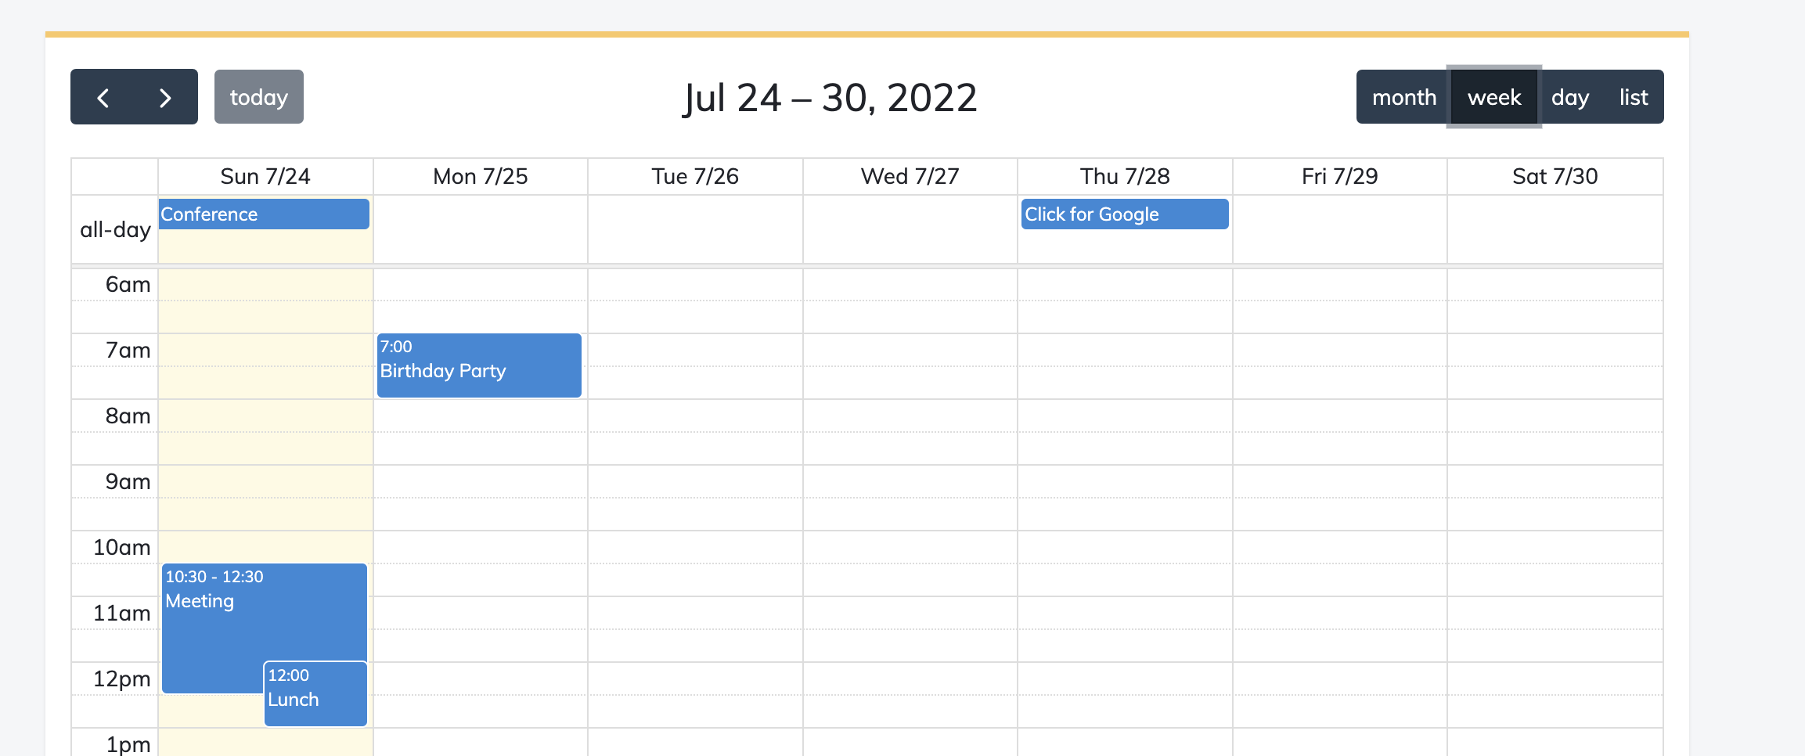Open the Click for Google event

[1125, 214]
